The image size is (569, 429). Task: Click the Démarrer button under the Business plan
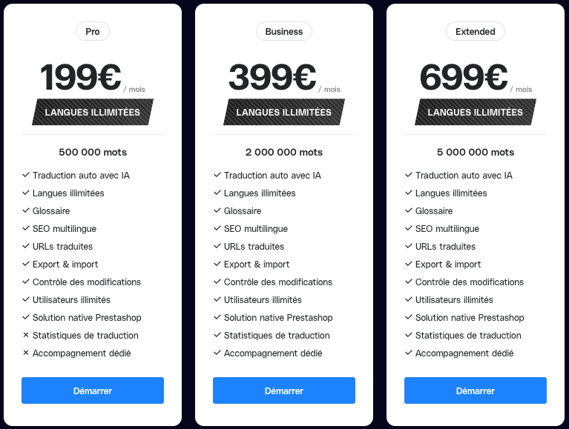(x=284, y=390)
